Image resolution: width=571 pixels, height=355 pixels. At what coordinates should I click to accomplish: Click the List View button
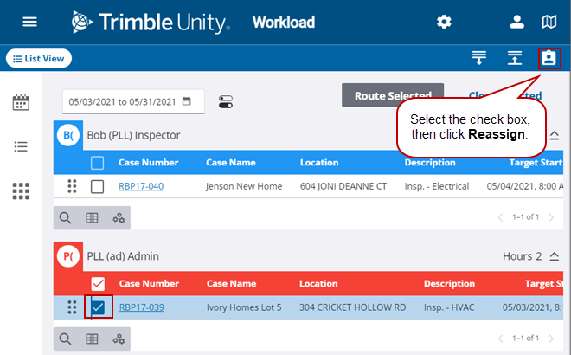(x=39, y=58)
